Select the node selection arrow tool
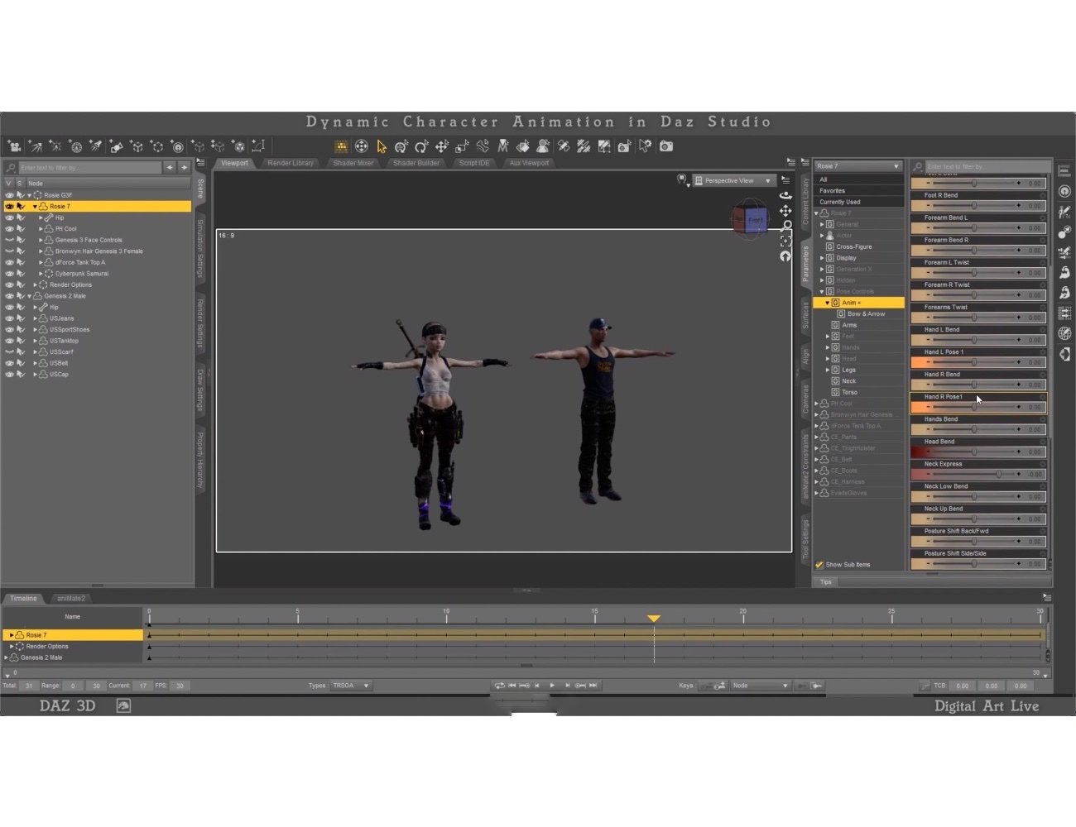 click(x=381, y=146)
